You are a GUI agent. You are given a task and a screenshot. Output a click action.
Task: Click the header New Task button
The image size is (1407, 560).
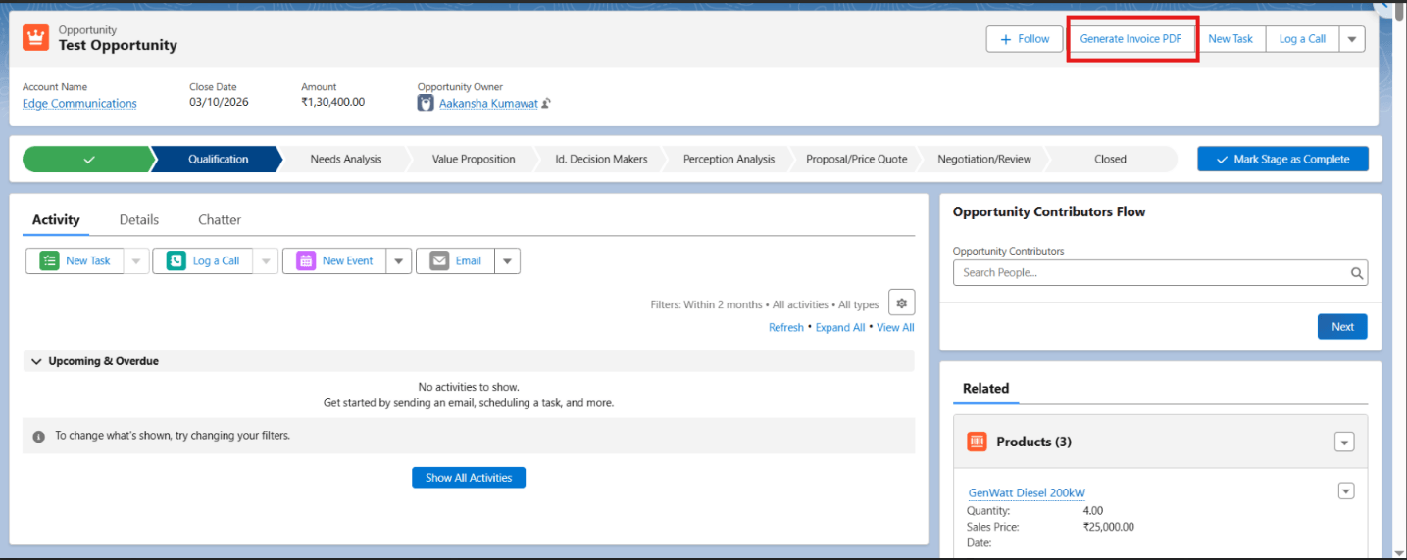click(x=1231, y=39)
